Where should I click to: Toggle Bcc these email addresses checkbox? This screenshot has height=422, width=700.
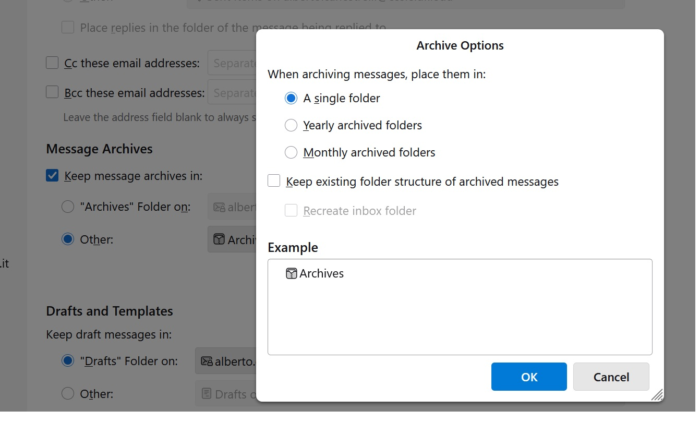[x=52, y=93]
